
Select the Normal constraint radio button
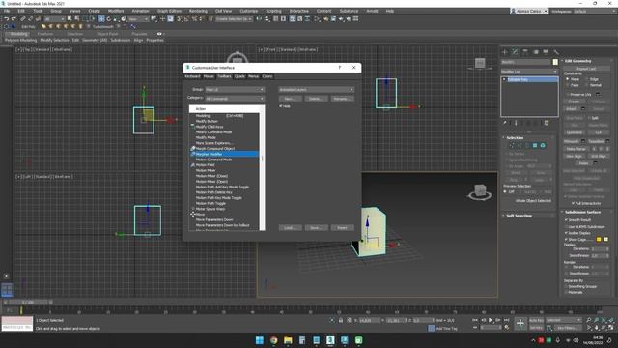[586, 85]
